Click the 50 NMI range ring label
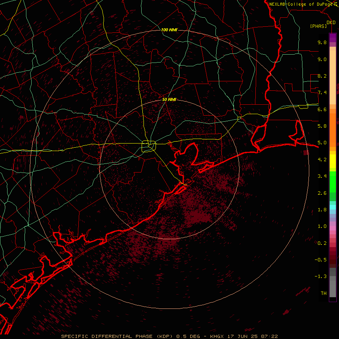 click(169, 99)
